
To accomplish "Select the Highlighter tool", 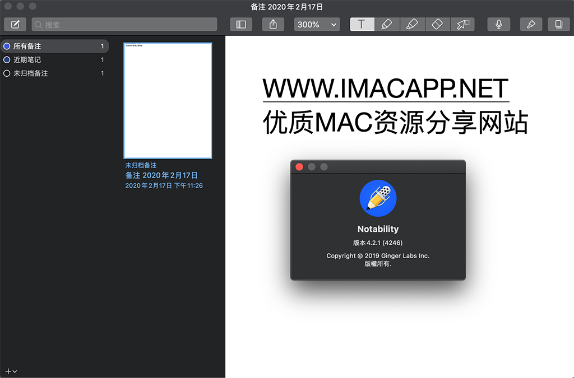I will pyautogui.click(x=412, y=25).
